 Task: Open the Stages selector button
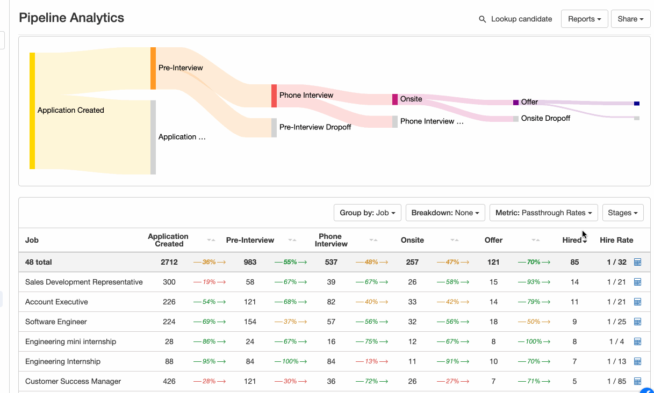[x=623, y=213]
